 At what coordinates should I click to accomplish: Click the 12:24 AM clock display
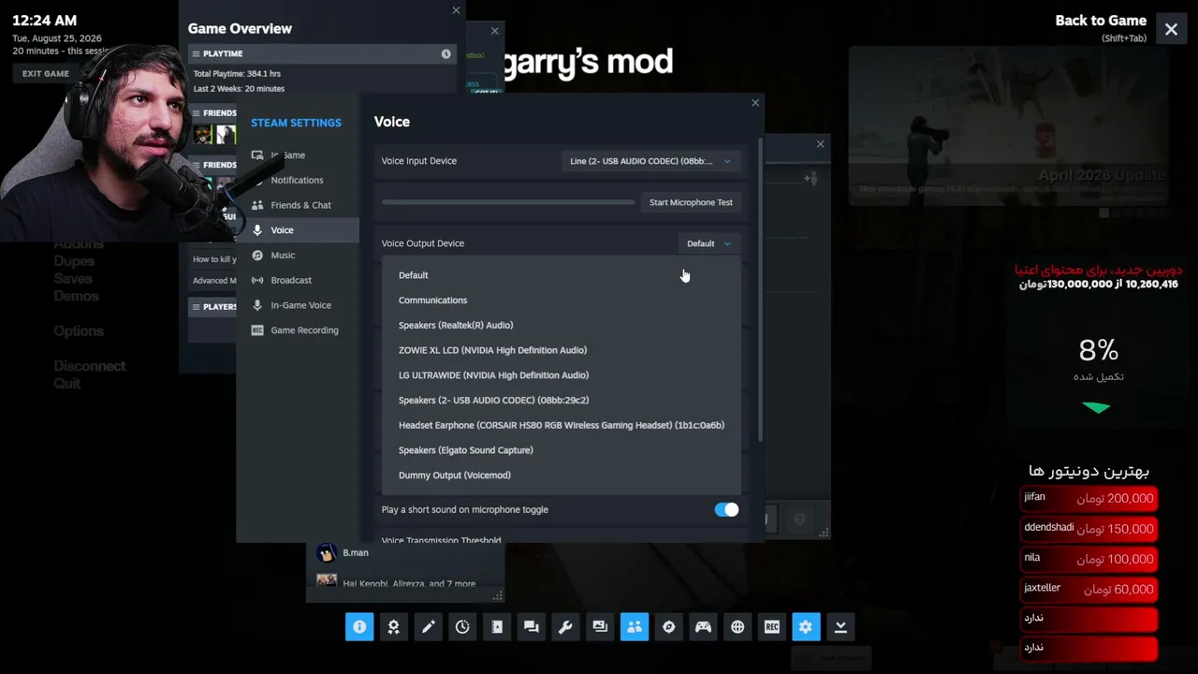coord(44,21)
